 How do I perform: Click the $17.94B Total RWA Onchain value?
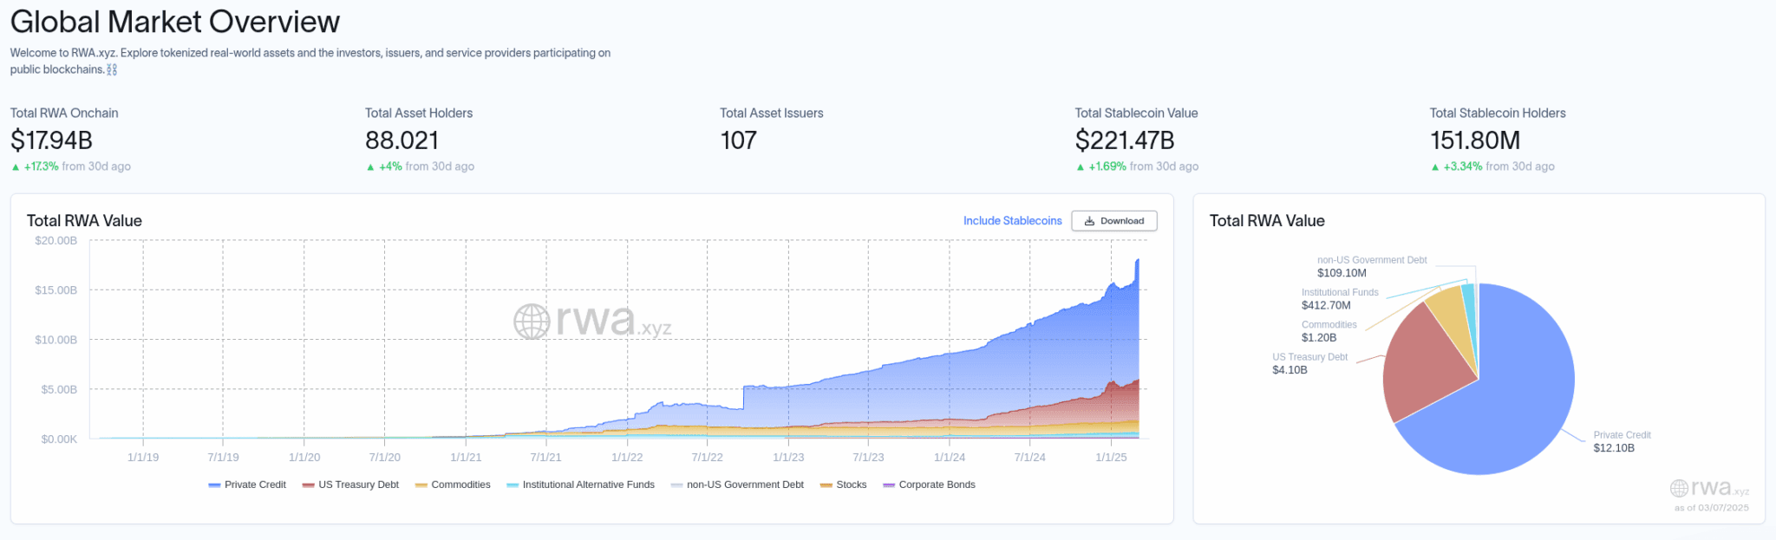point(51,140)
